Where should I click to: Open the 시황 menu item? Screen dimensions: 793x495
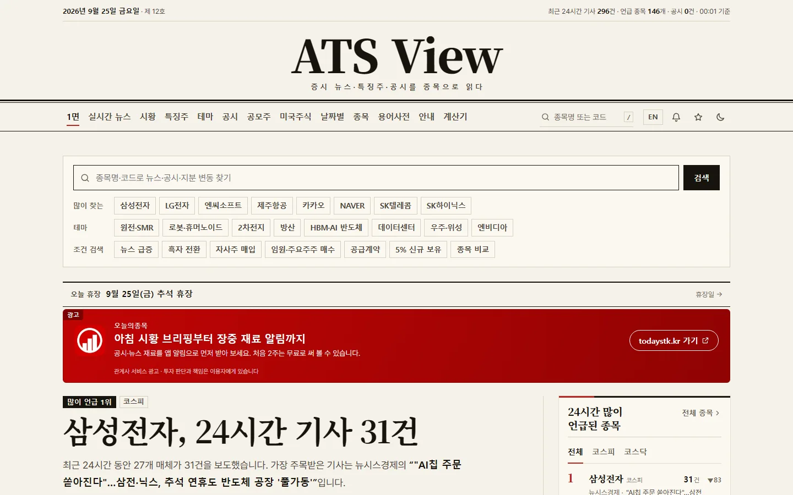(x=148, y=117)
